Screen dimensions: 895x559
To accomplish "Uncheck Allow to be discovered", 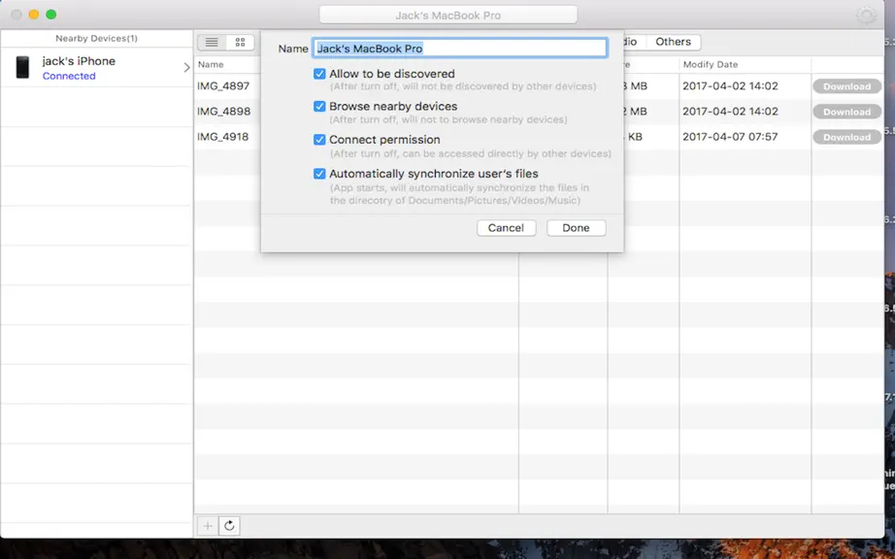I will coord(319,74).
